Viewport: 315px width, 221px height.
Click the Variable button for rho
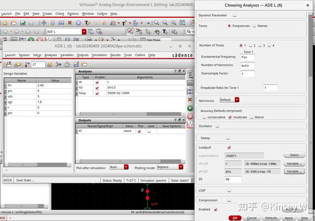click(x=295, y=164)
